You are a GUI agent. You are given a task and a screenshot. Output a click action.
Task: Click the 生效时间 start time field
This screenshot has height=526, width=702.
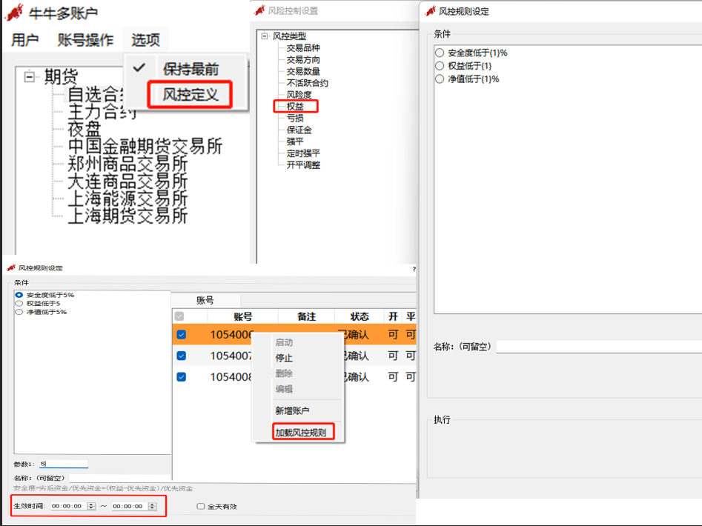click(x=68, y=506)
